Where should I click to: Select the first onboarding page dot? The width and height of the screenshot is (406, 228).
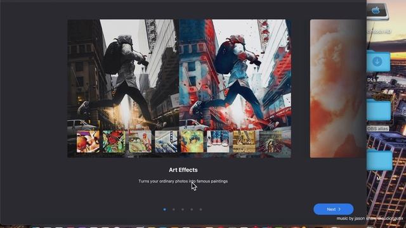pos(165,210)
